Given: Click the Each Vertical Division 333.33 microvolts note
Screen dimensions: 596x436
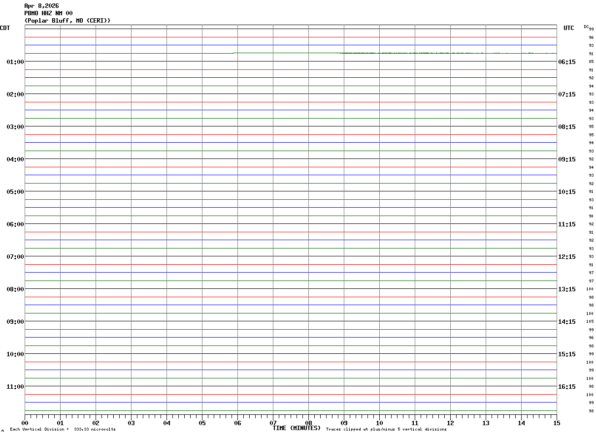Looking at the screenshot, I should tap(63, 430).
